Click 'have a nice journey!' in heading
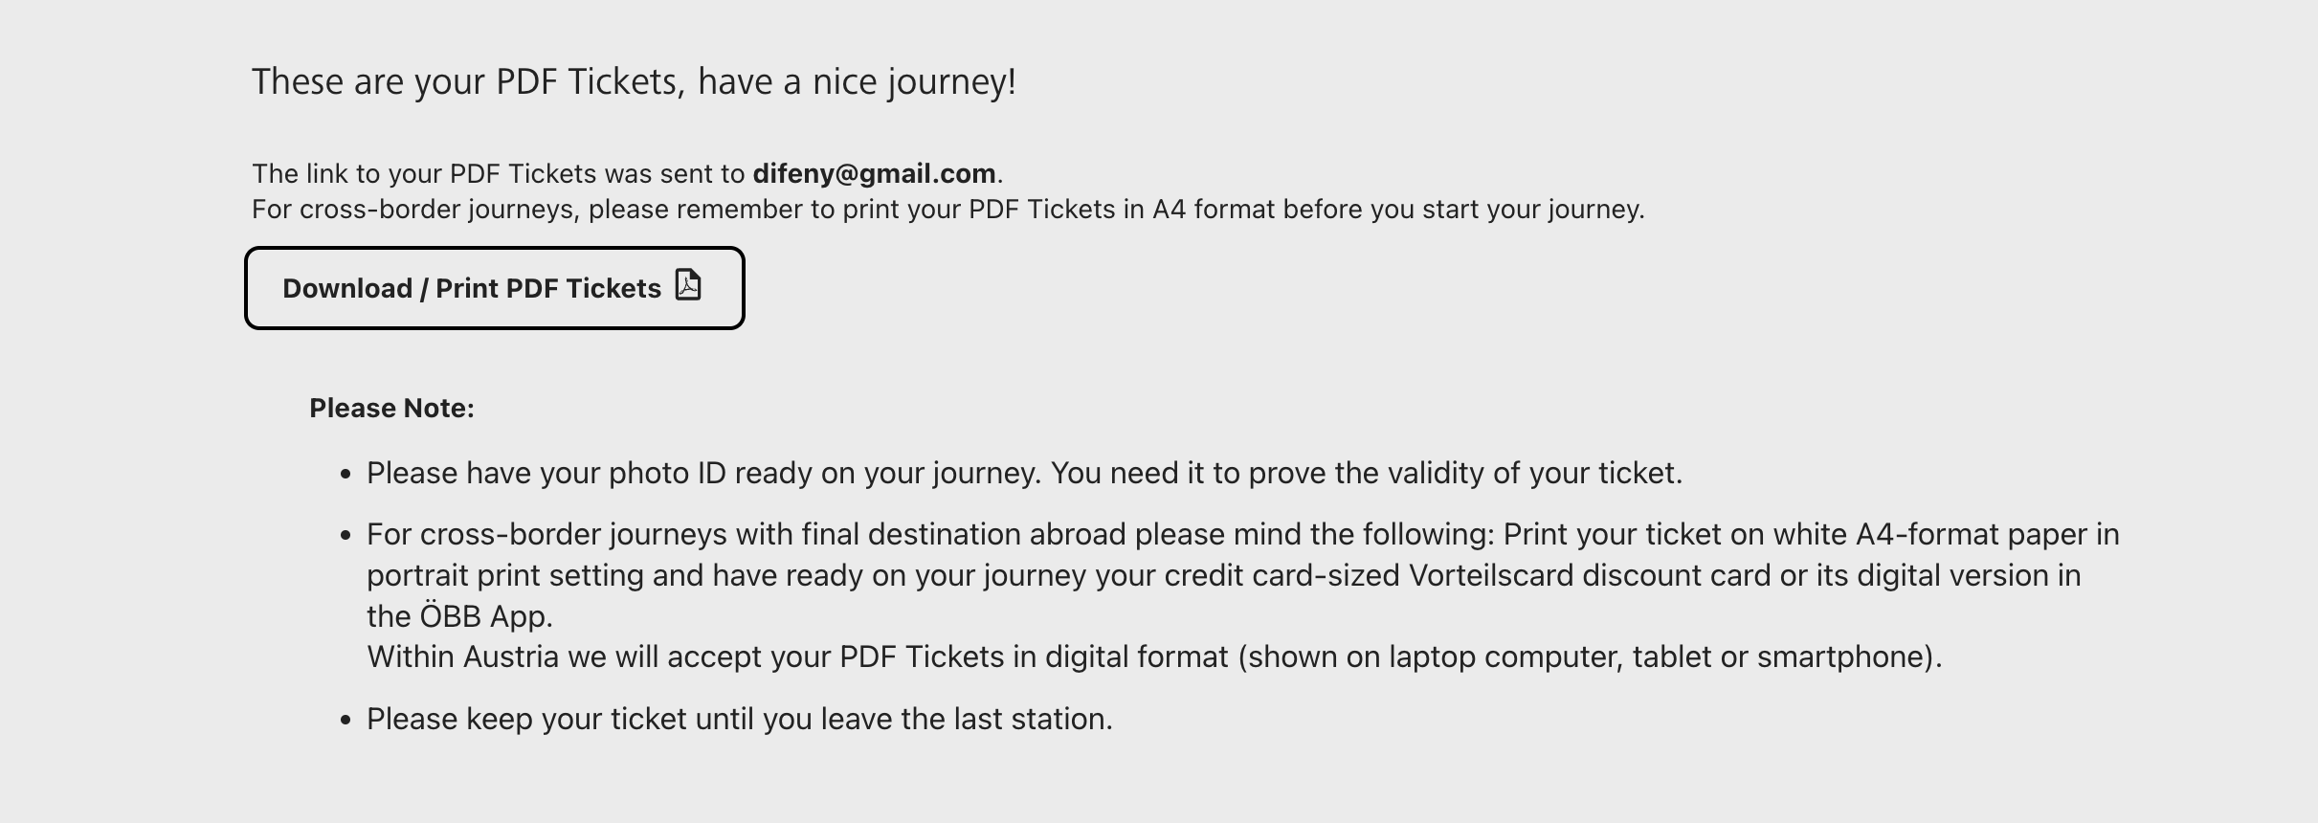The height and width of the screenshot is (823, 2318). 857,82
